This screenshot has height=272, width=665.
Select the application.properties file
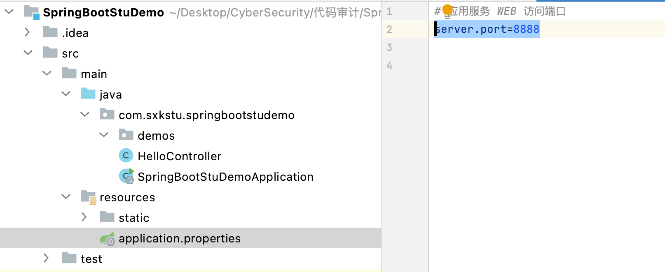179,238
